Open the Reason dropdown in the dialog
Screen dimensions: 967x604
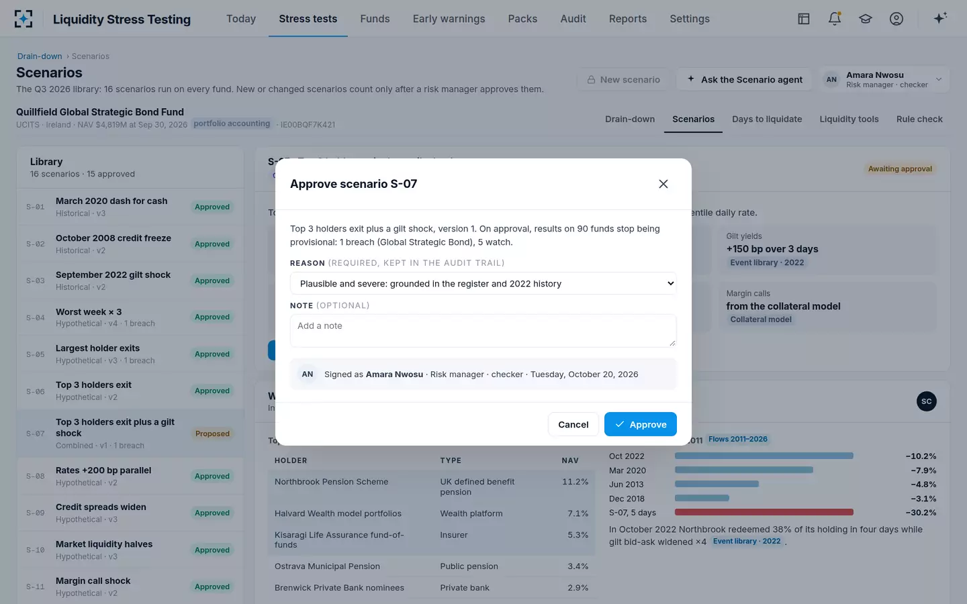coord(483,283)
